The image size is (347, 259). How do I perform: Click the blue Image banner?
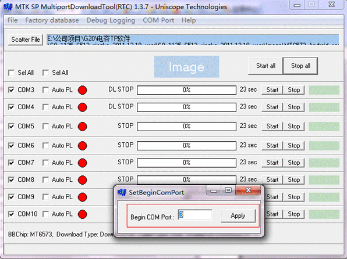186,67
